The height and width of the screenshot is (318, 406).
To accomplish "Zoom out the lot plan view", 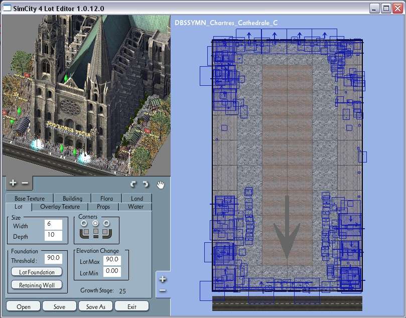I will 163,290.
